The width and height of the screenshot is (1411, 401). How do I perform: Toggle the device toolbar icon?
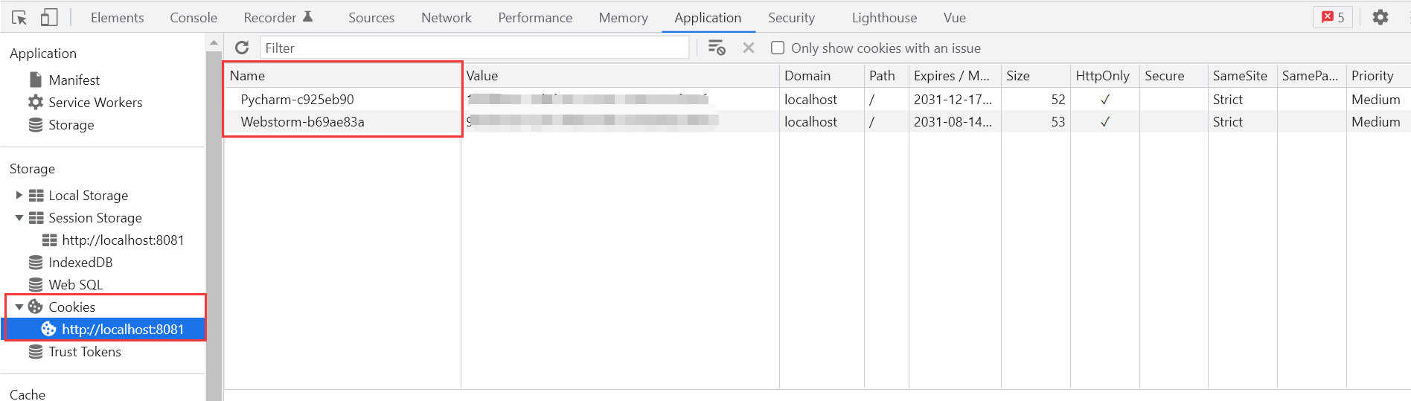coord(49,17)
